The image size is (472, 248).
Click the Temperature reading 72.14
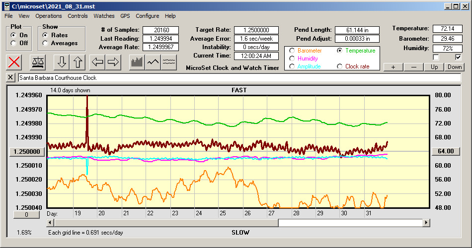[x=447, y=29]
